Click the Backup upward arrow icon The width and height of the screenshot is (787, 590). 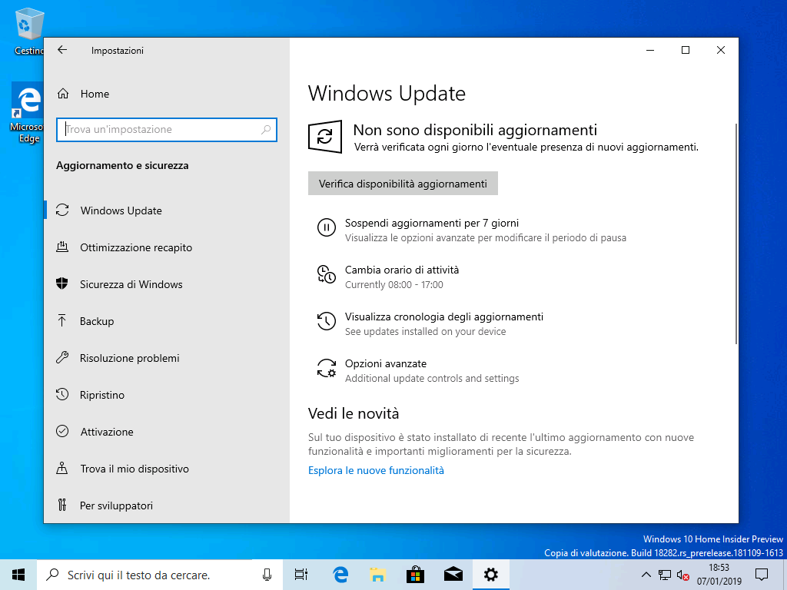tap(61, 320)
